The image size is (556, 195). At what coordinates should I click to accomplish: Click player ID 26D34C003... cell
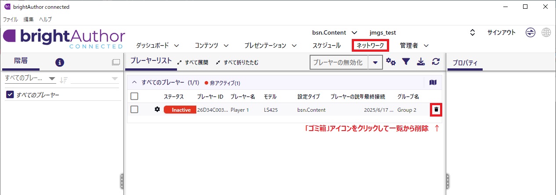pos(213,110)
